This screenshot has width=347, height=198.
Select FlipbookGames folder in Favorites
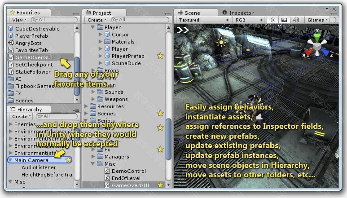tap(35, 86)
